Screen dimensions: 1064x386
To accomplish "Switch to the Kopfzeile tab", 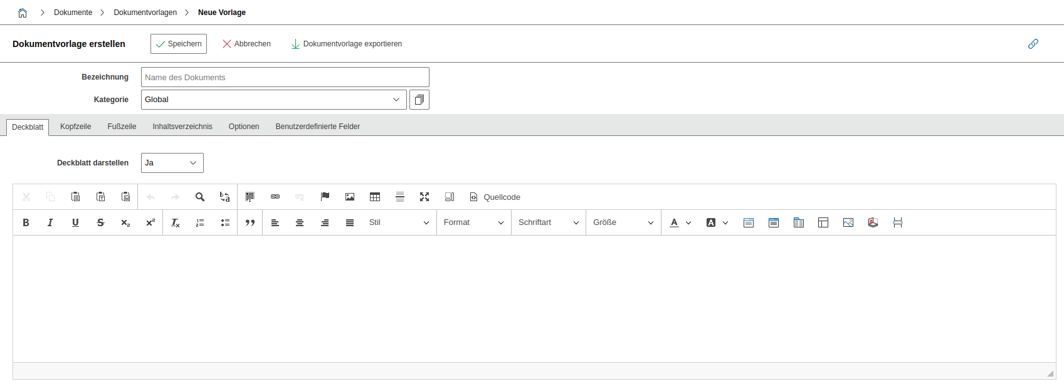I will point(75,127).
